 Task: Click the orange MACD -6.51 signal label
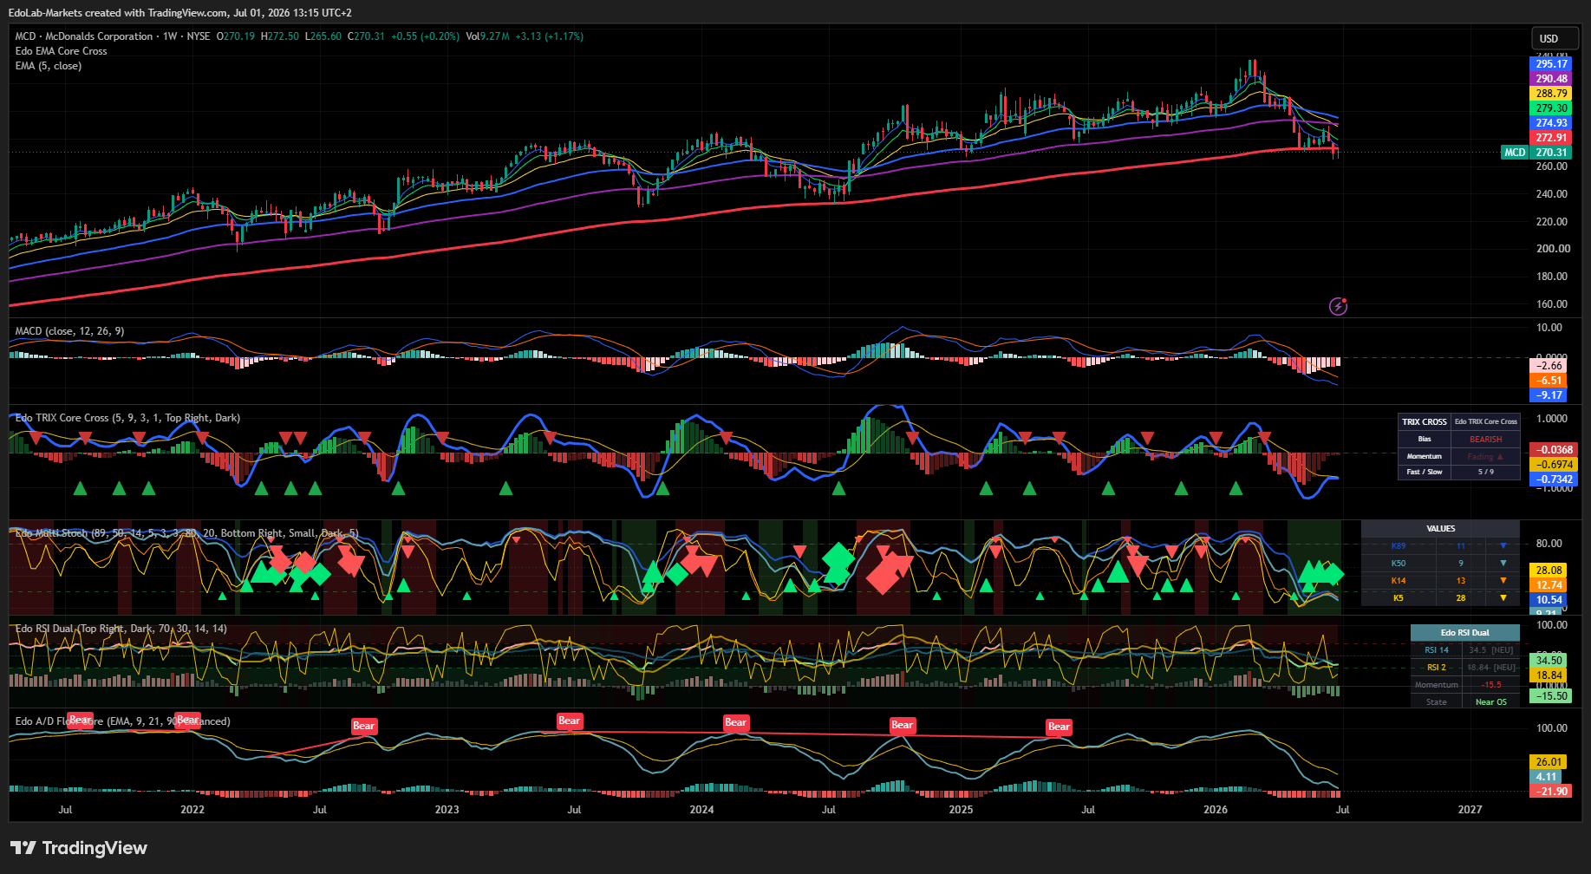point(1549,381)
